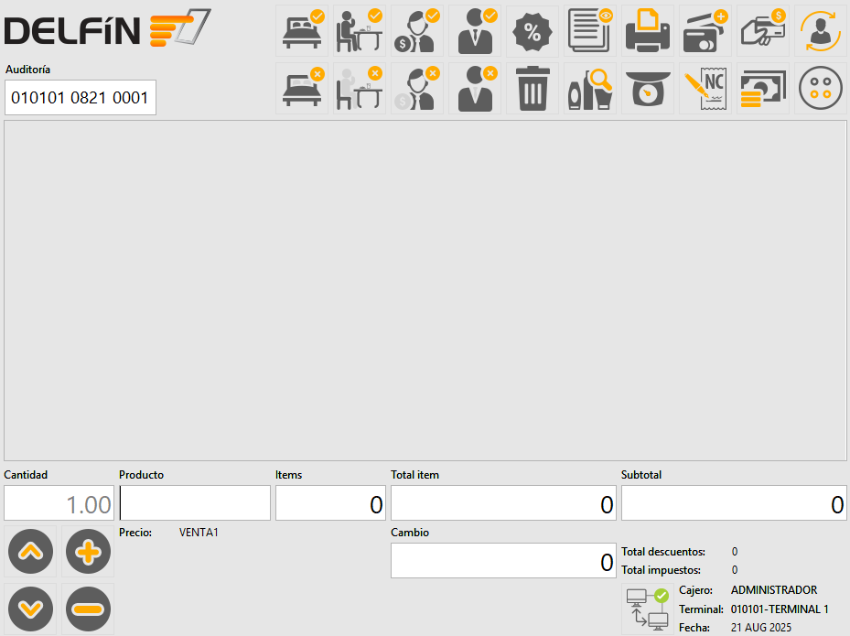Open the buttons grid icon at top right

[x=821, y=88]
